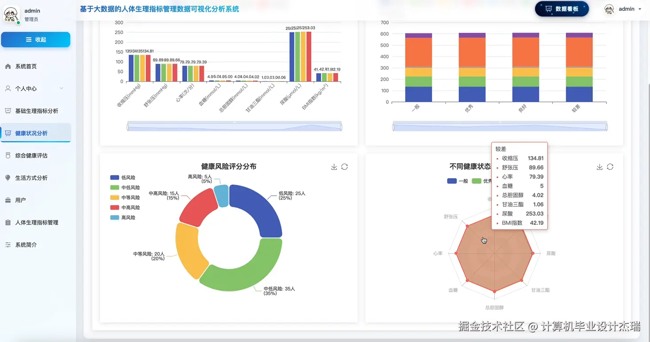Click the icon next to 综合健康评估
Viewport: 650px width, 342px height.
8,156
